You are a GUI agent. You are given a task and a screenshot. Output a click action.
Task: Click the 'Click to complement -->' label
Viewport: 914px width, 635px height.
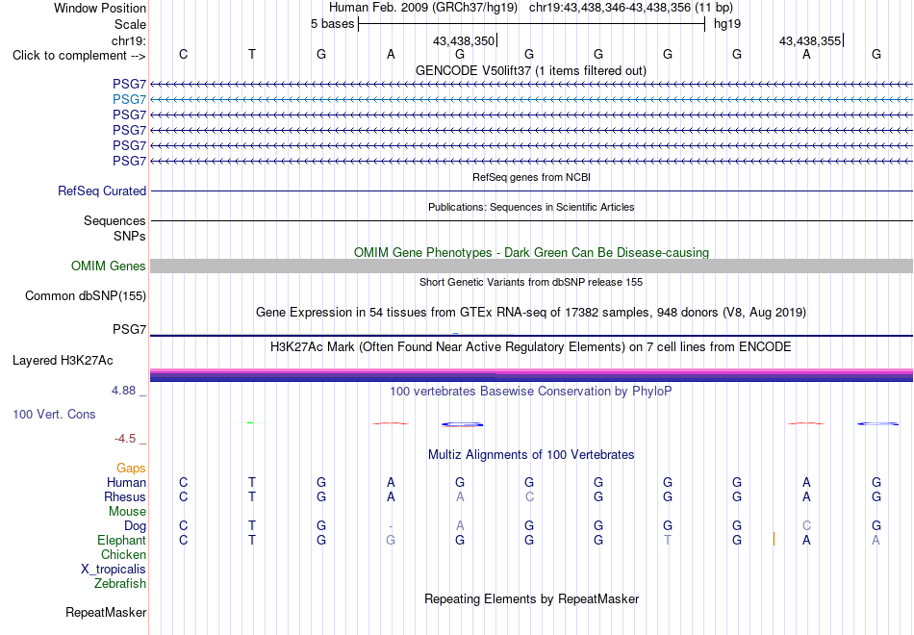point(79,56)
